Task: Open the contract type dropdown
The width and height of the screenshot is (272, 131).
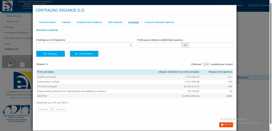Action: point(84,45)
